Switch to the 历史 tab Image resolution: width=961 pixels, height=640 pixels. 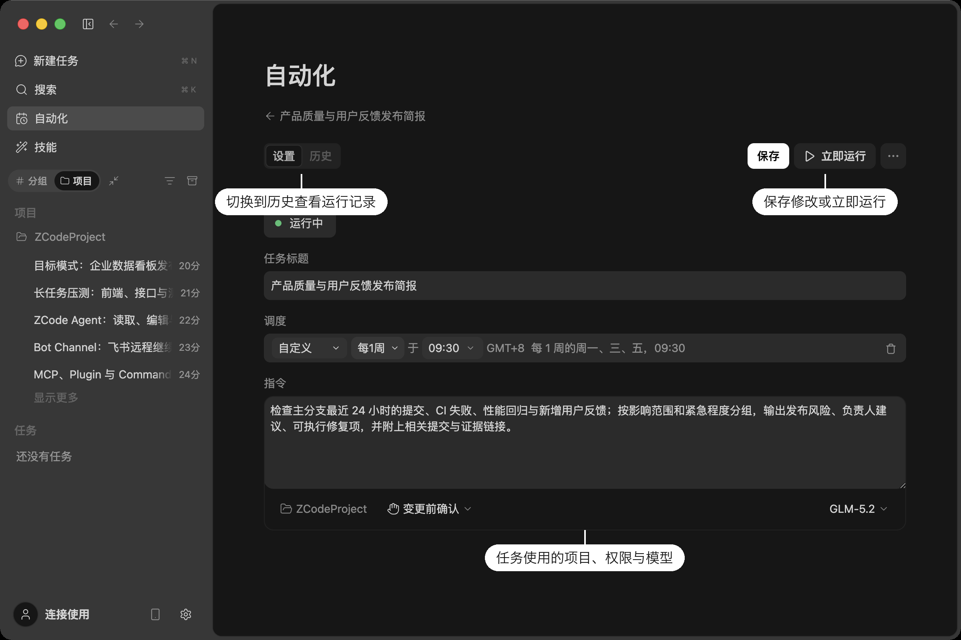[x=320, y=156]
